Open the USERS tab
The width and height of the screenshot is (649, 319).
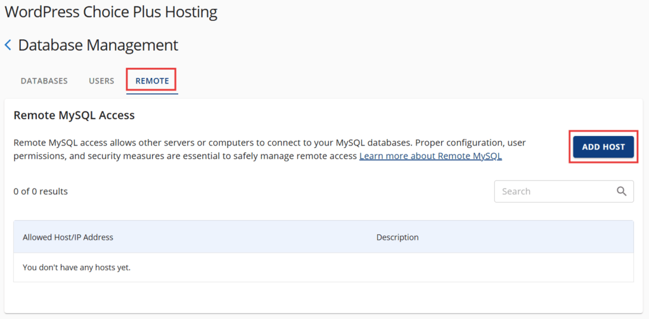[x=101, y=81]
